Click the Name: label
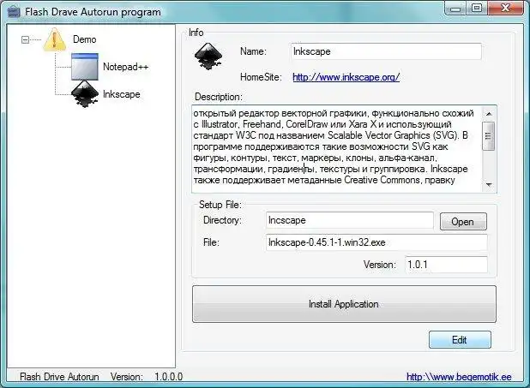The height and width of the screenshot is (388, 530). [253, 51]
